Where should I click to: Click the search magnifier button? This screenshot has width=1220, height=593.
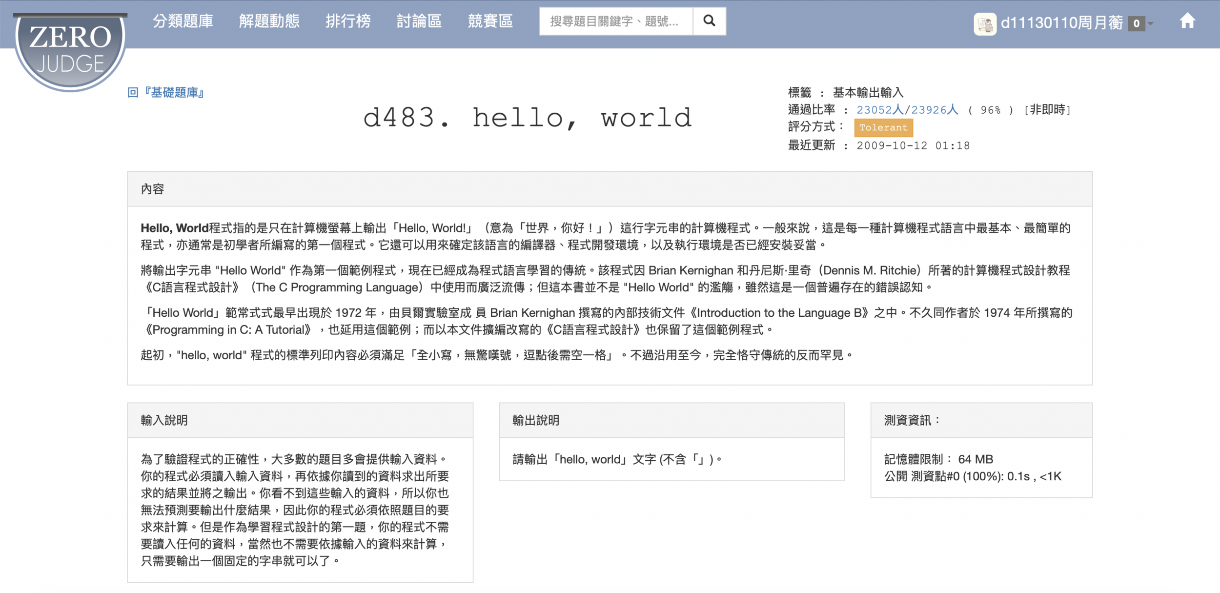pos(709,21)
